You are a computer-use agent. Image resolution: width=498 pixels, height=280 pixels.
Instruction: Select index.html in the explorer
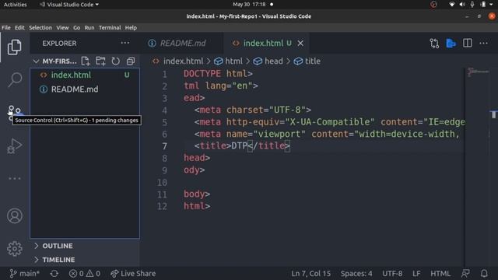85,75
